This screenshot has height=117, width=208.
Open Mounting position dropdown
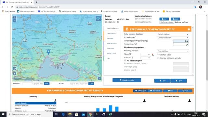point(173,51)
